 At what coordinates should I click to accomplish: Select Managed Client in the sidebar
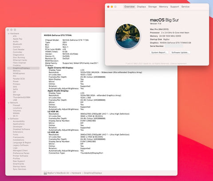click(20, 150)
